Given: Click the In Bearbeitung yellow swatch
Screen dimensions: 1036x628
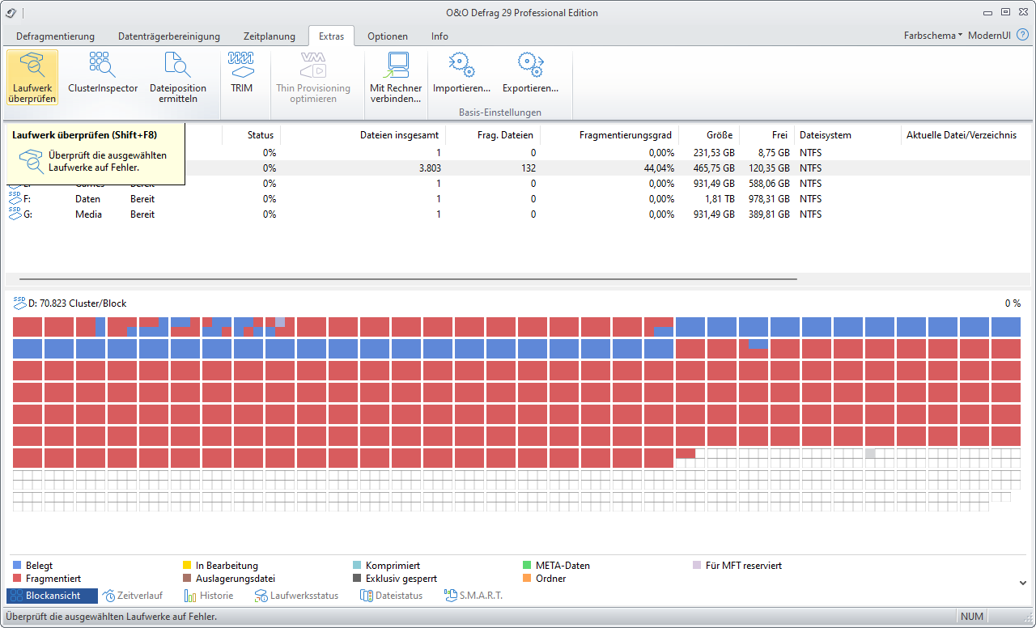Looking at the screenshot, I should click(187, 566).
